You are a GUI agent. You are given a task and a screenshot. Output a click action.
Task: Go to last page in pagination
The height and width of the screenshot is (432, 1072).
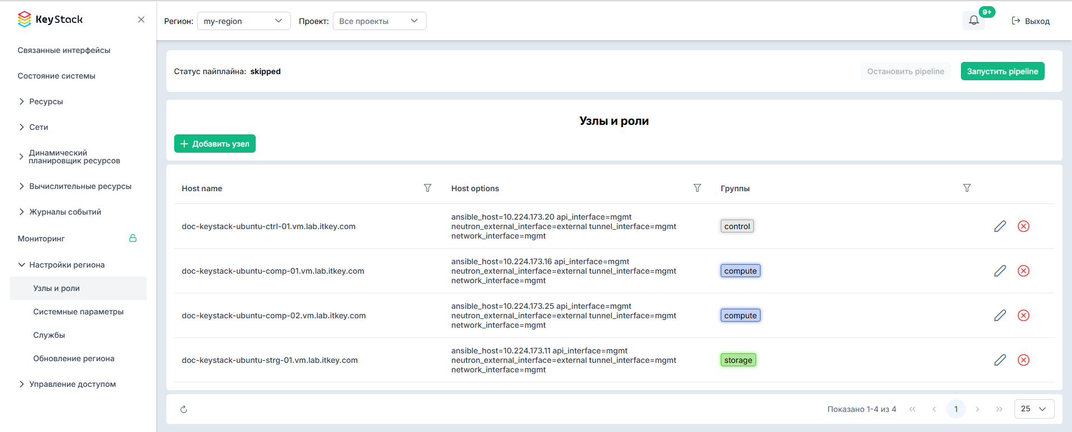pos(999,409)
